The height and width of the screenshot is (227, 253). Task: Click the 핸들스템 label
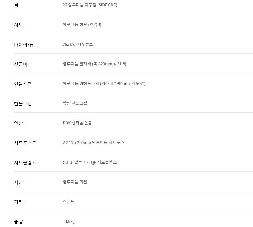(x=23, y=84)
